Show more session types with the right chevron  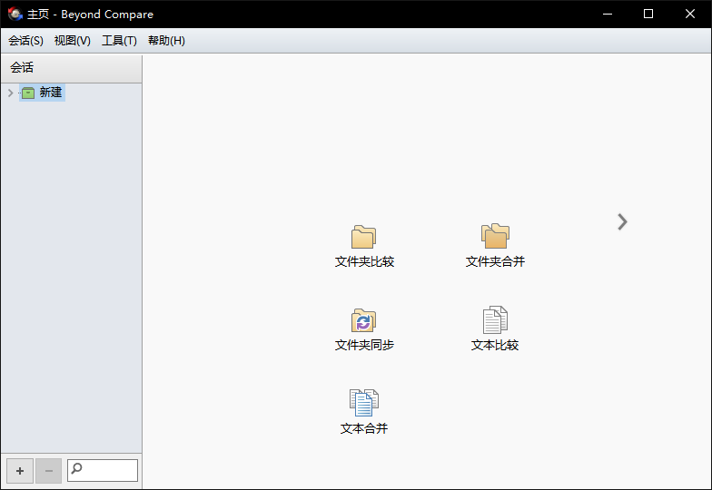622,221
